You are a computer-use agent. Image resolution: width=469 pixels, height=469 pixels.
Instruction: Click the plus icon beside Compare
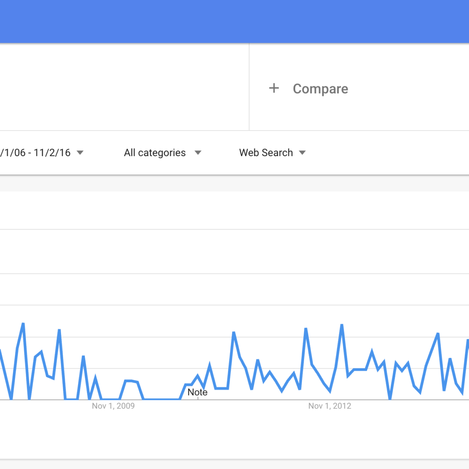(274, 88)
